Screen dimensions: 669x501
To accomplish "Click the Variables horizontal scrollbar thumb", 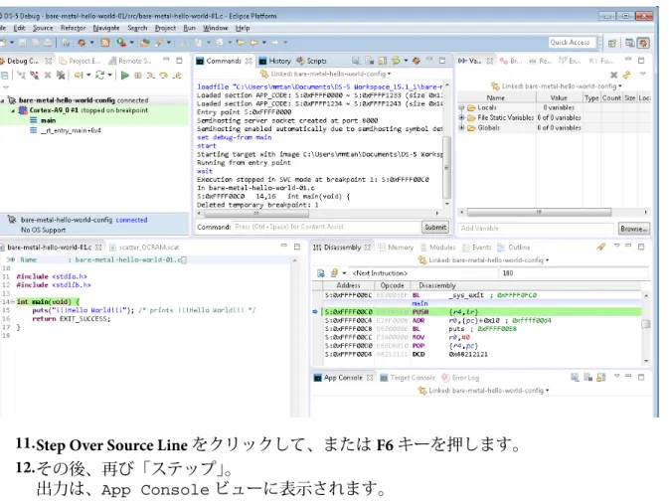I will 540,212.
